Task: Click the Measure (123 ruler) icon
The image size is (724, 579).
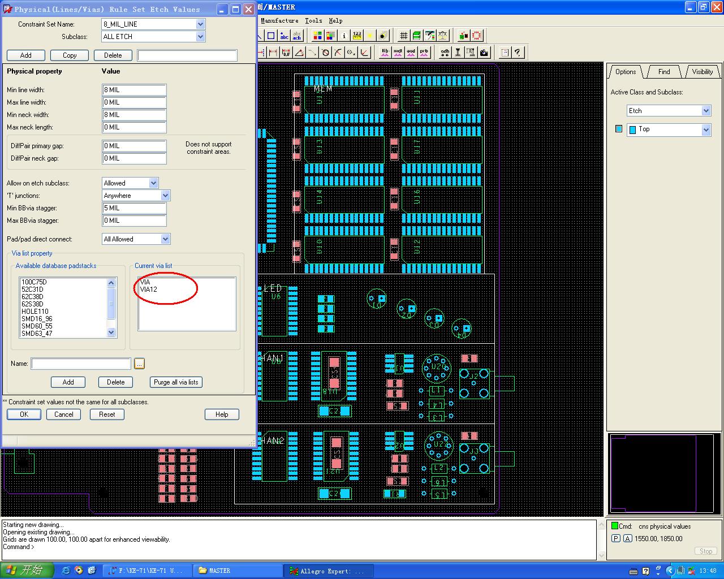Action: tap(357, 36)
